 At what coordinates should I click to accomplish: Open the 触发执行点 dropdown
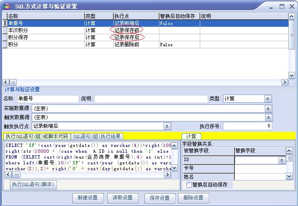167,126
